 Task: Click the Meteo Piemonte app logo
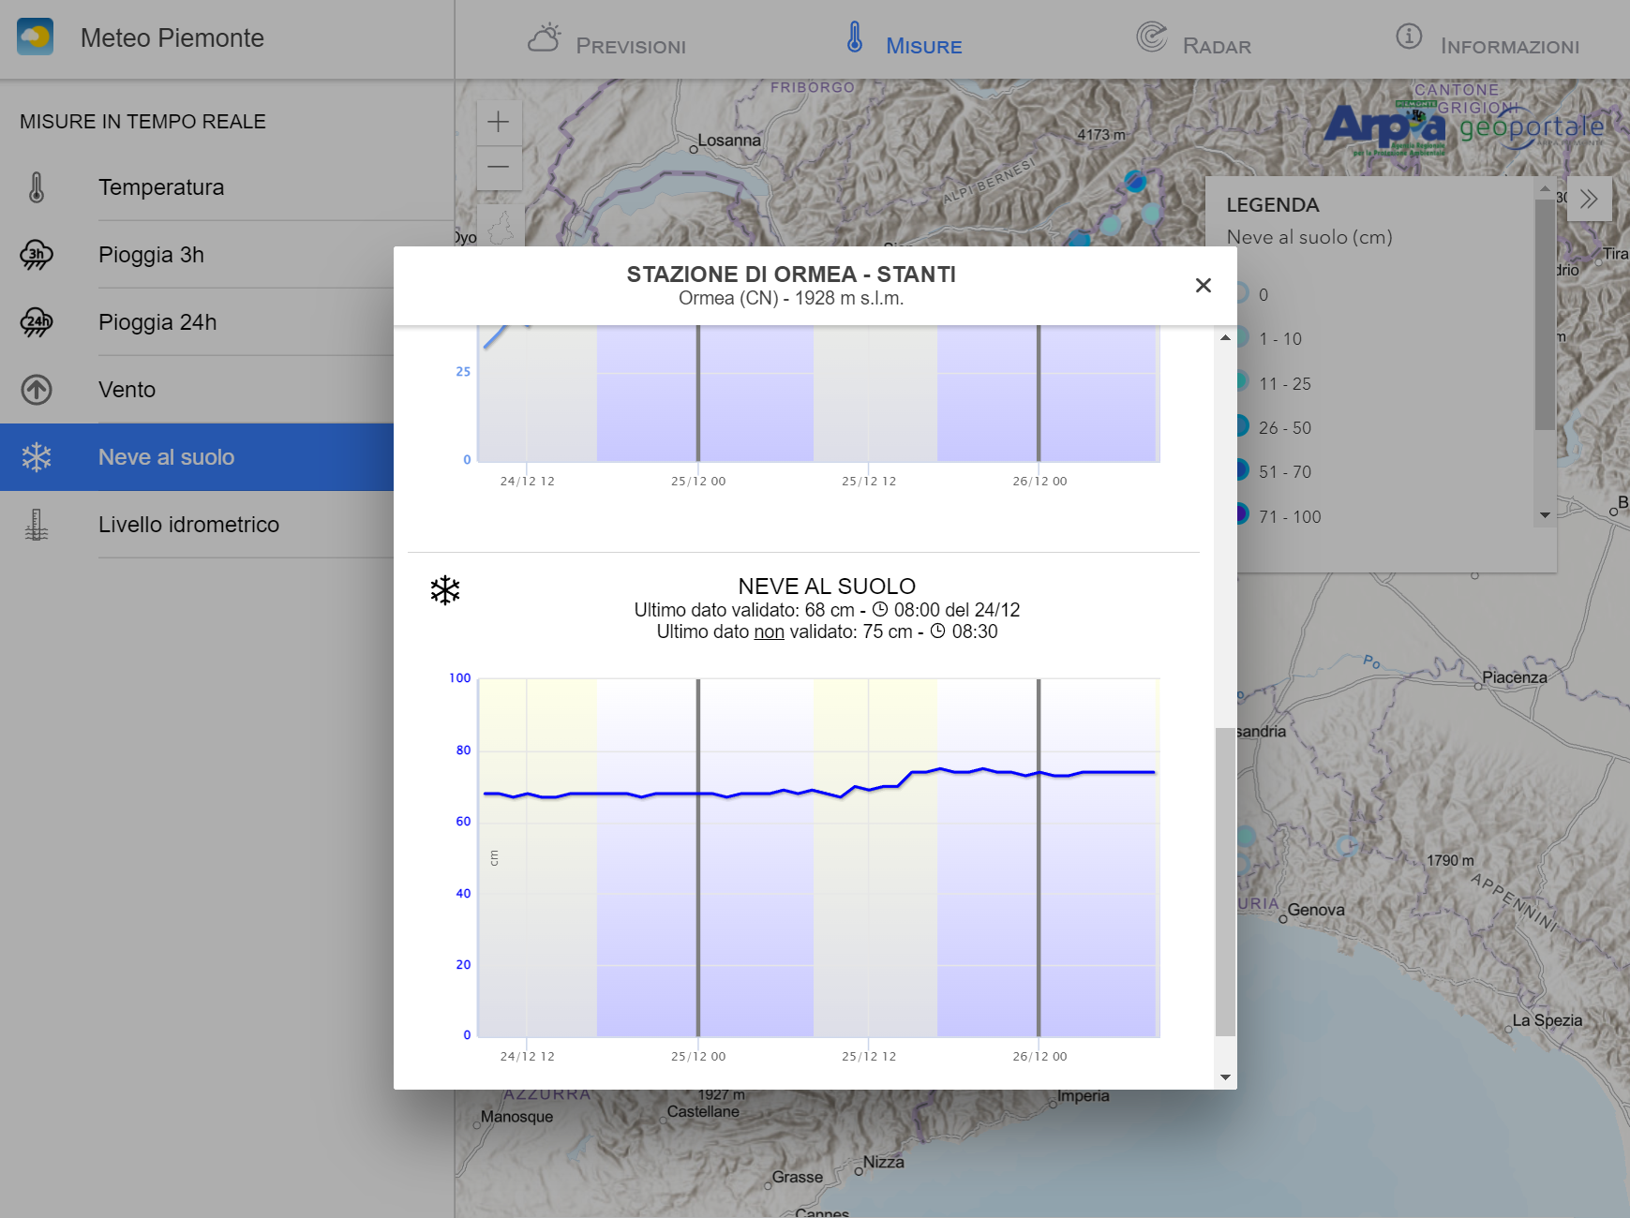tap(36, 37)
